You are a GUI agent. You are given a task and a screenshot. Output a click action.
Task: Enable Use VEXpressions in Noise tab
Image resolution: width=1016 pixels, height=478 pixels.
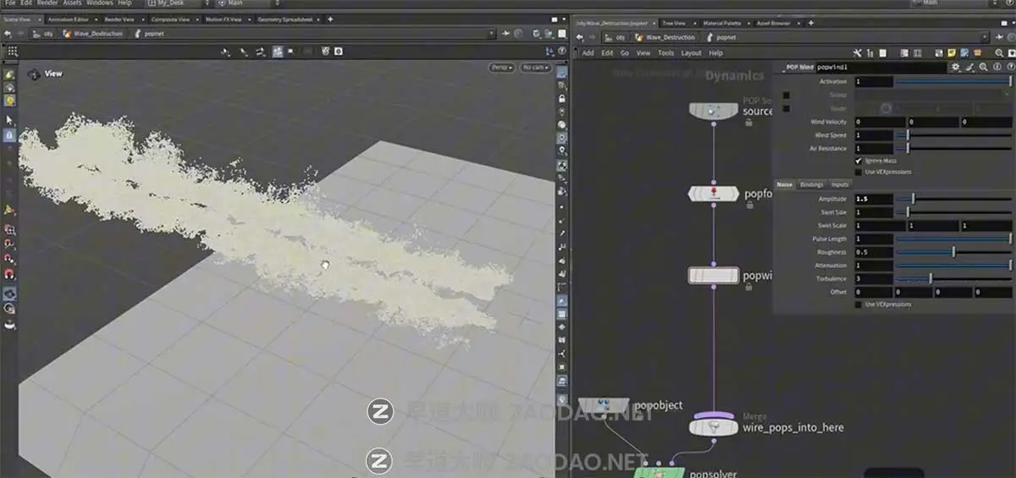[x=859, y=305]
